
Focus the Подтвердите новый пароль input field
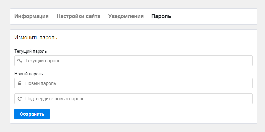coord(134,99)
